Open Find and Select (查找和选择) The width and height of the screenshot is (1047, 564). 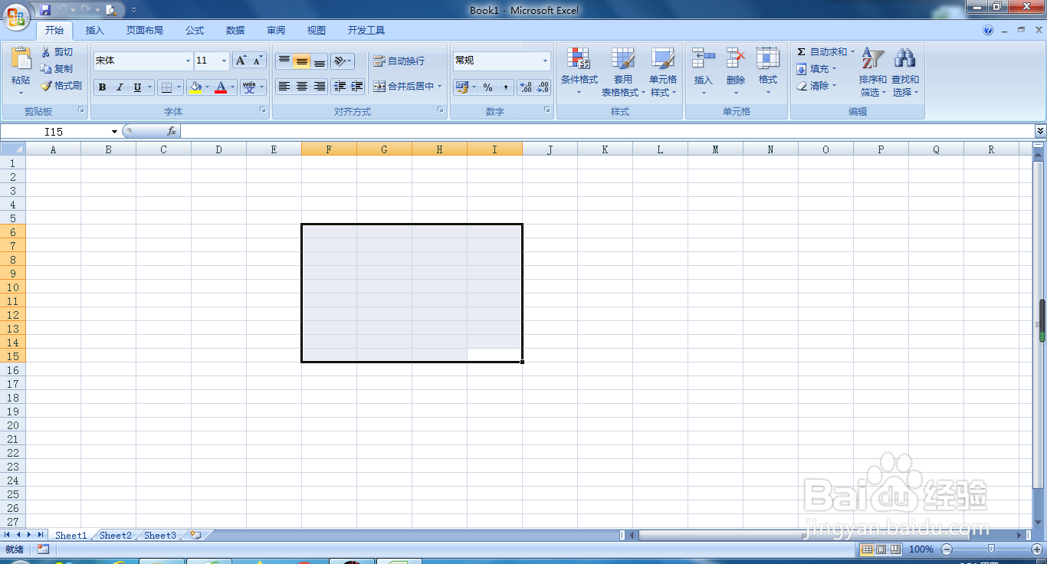pos(905,70)
